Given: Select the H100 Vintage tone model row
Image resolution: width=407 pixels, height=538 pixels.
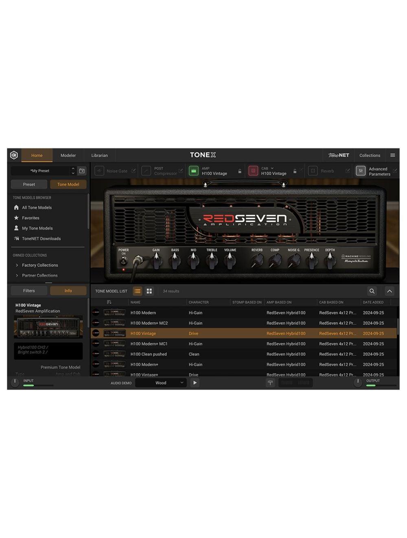Looking at the screenshot, I should [243, 333].
